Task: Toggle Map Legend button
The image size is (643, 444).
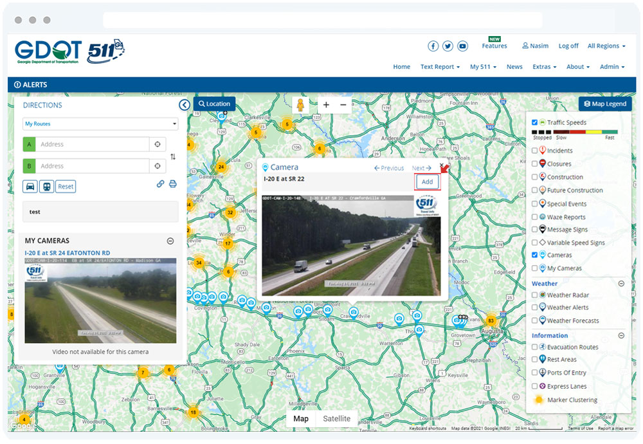Action: coord(605,104)
